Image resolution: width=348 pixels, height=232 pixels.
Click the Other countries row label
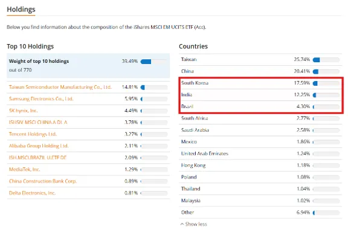pos(187,212)
